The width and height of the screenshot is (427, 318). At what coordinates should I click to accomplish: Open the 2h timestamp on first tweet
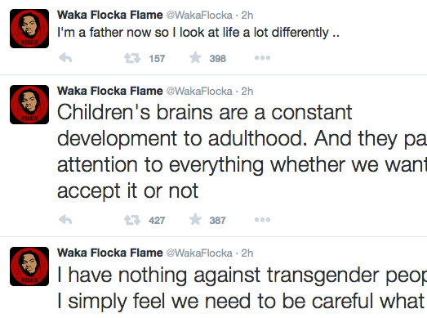pos(247,15)
